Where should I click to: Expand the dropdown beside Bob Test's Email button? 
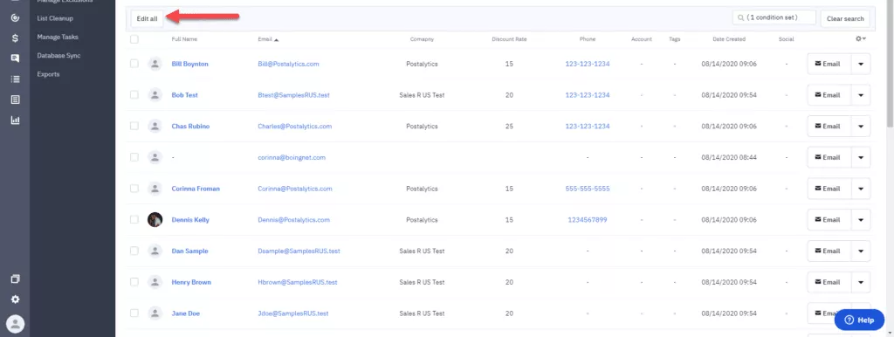(860, 95)
